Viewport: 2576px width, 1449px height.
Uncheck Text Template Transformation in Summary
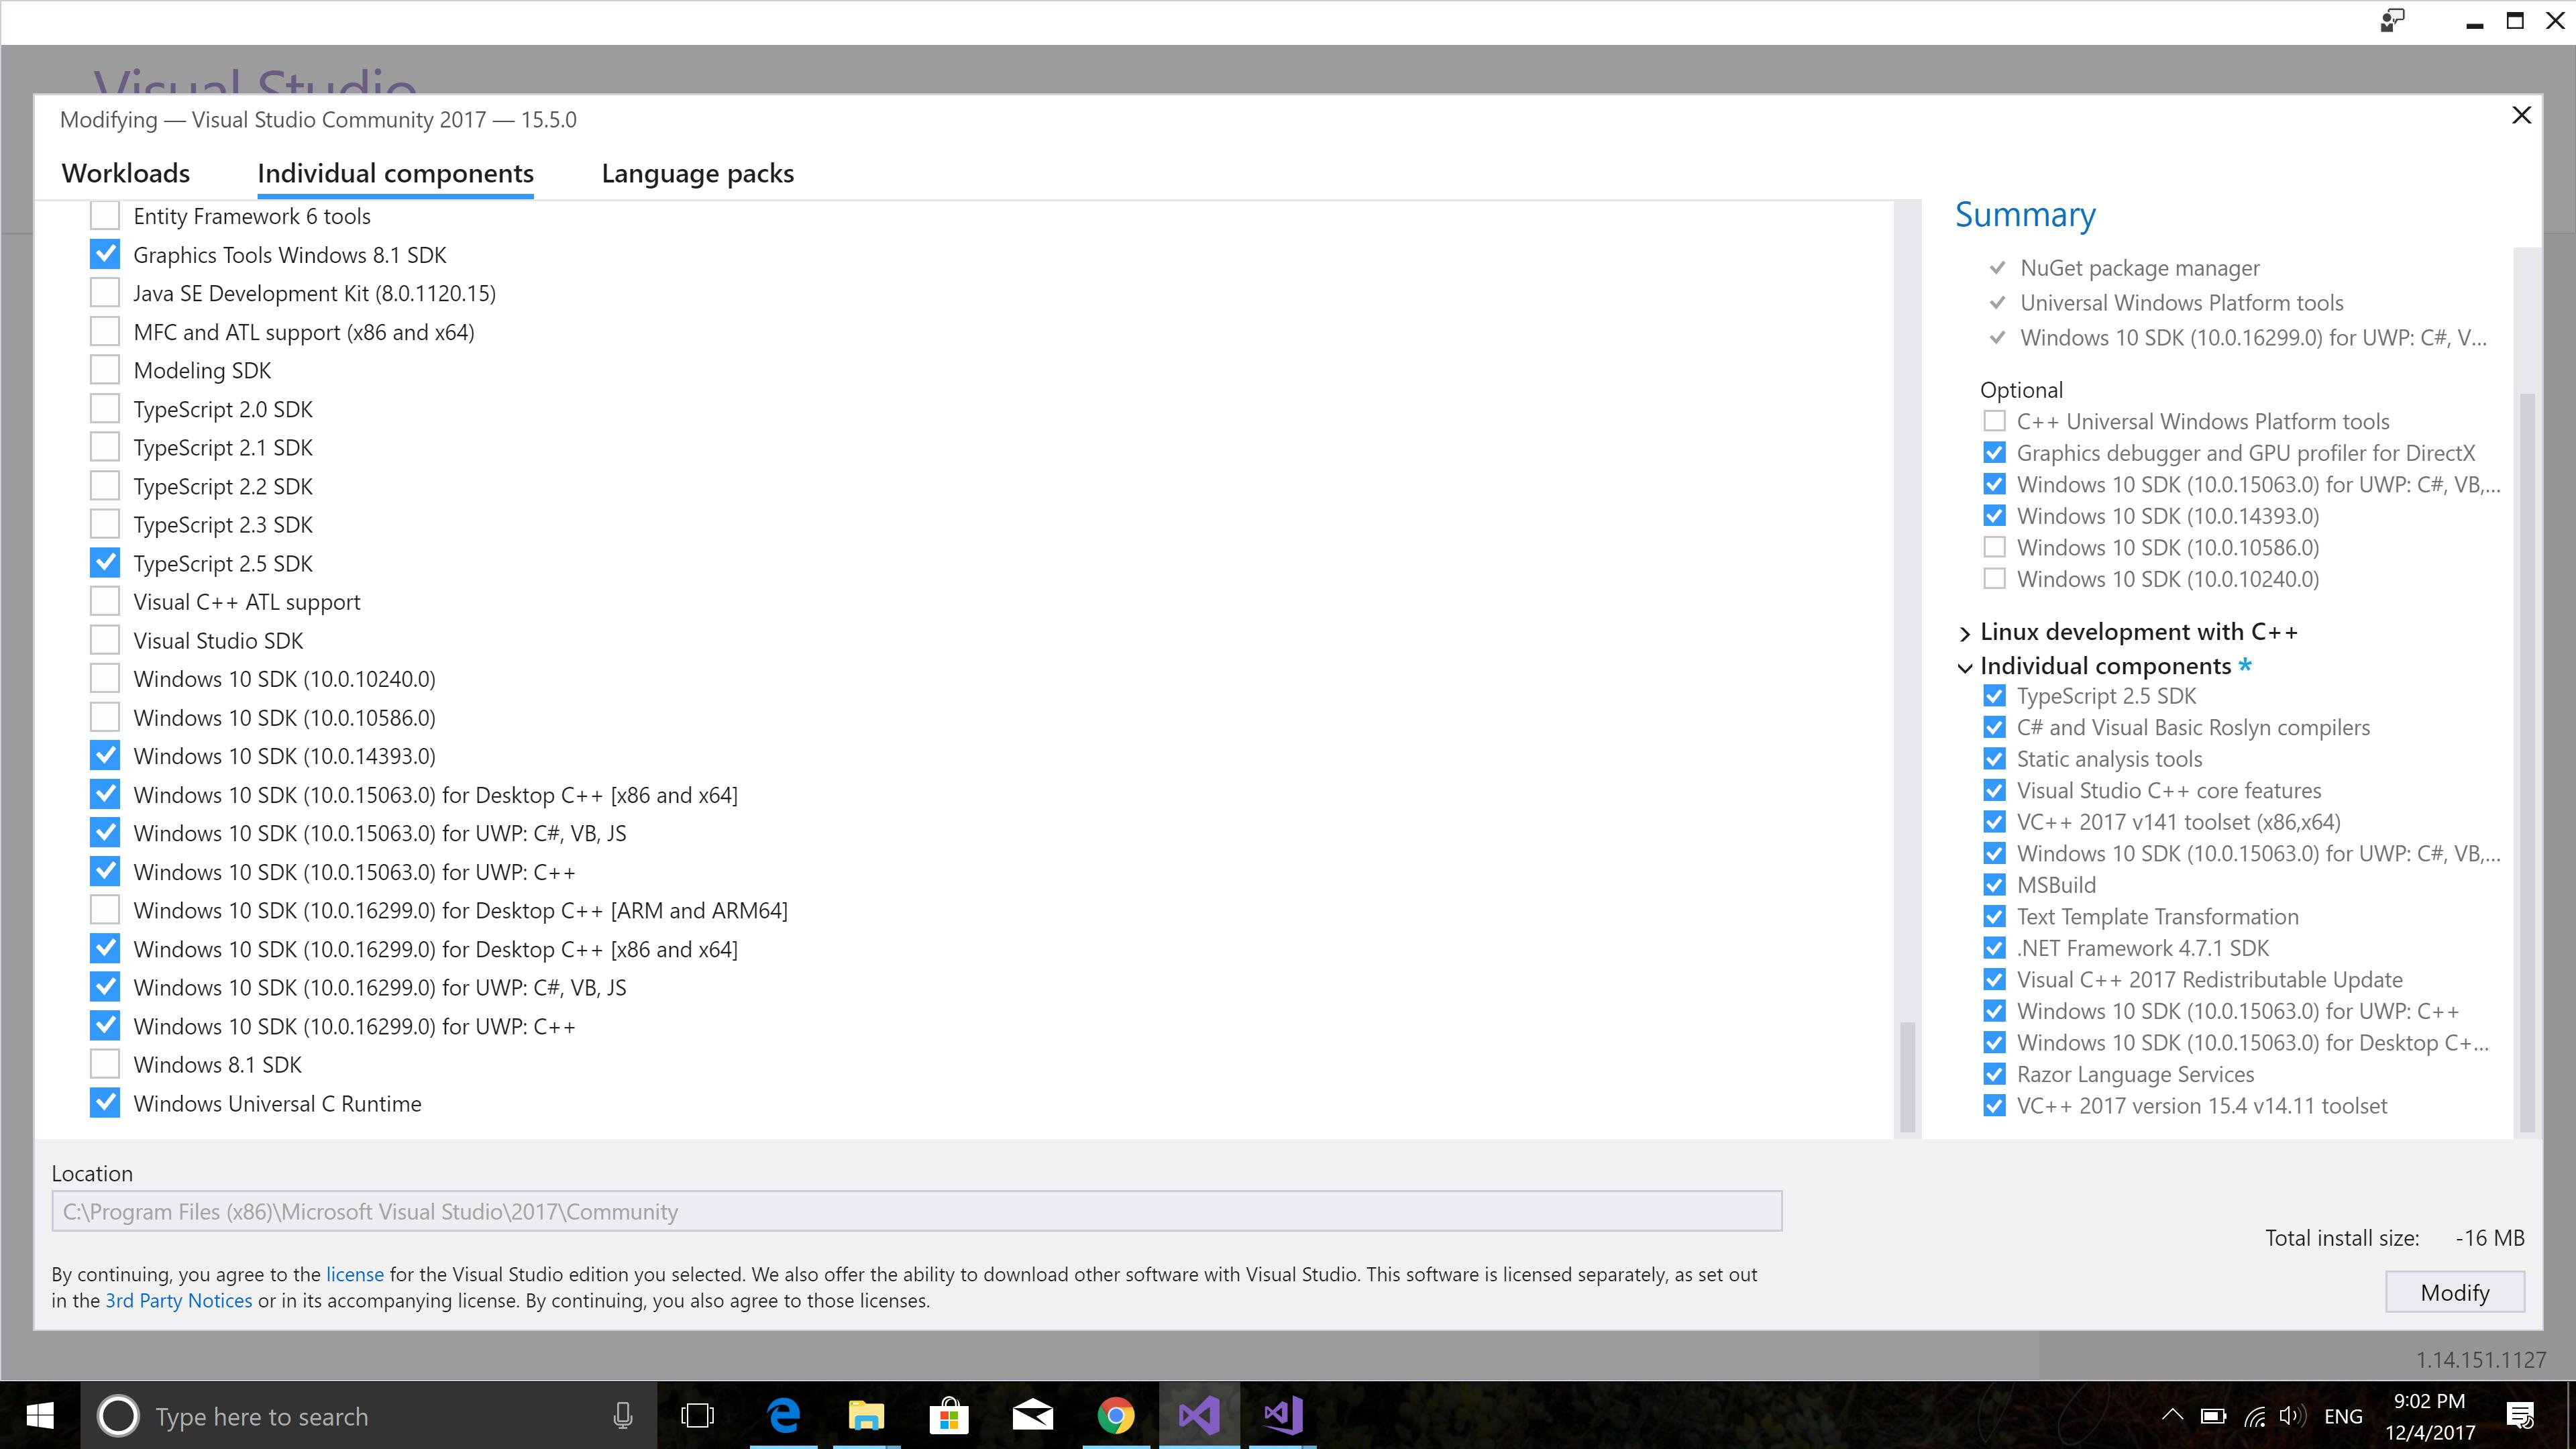pyautogui.click(x=1994, y=917)
